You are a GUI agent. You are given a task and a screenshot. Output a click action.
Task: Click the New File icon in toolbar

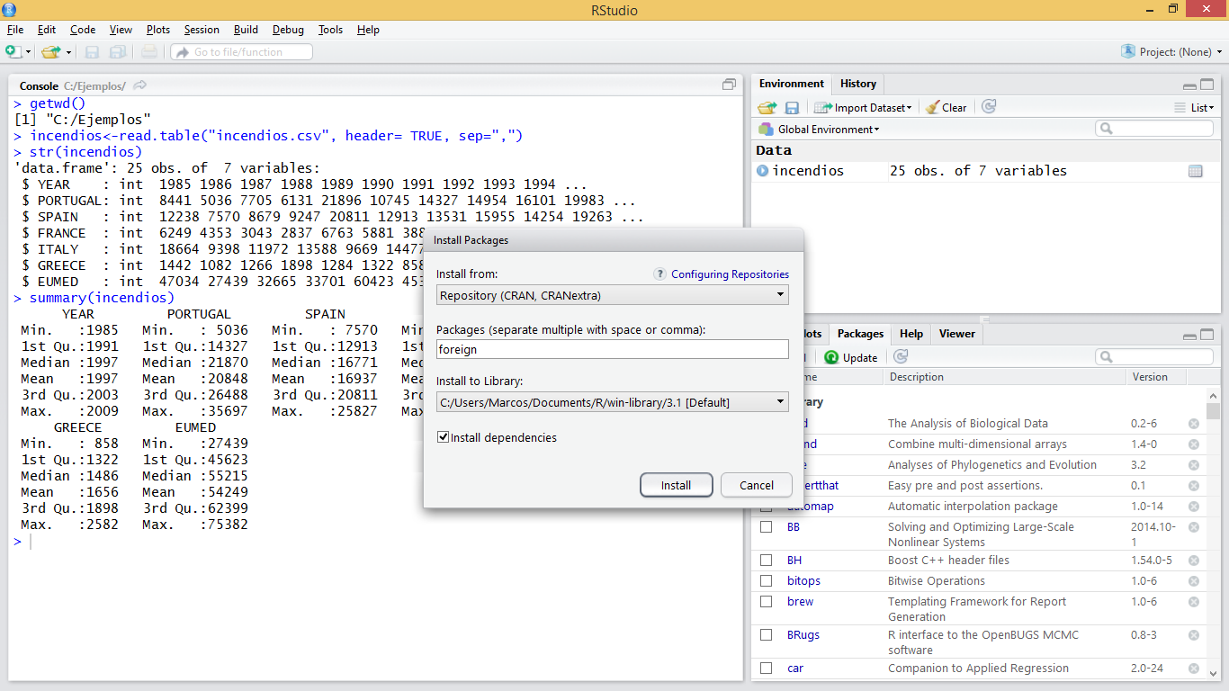(x=13, y=52)
